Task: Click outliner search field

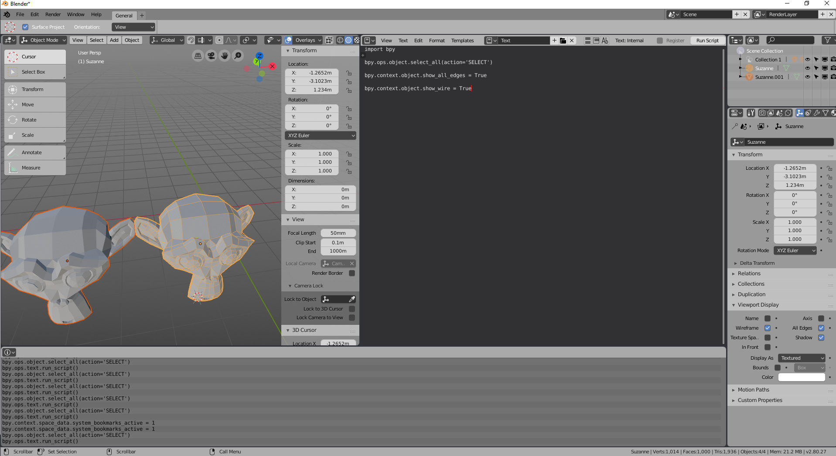Action: [x=790, y=40]
